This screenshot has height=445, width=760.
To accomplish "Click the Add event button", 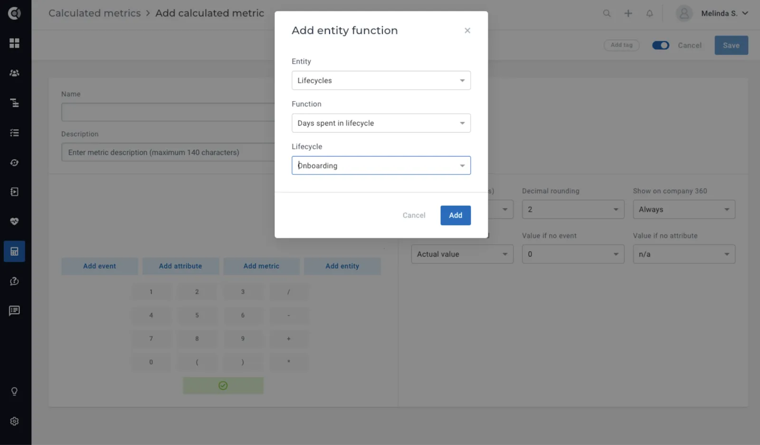I will tap(100, 266).
